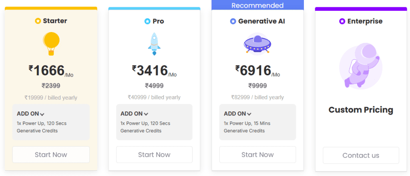Click the Generative AI star badge icon
The image size is (410, 176).
tap(233, 21)
